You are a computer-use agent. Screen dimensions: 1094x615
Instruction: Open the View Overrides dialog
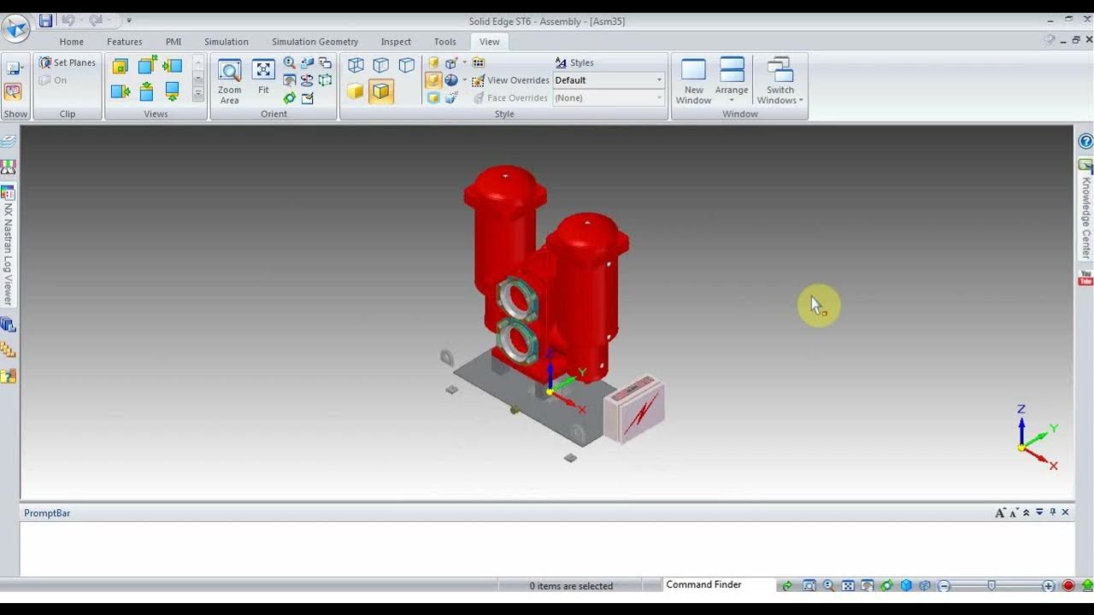point(510,80)
